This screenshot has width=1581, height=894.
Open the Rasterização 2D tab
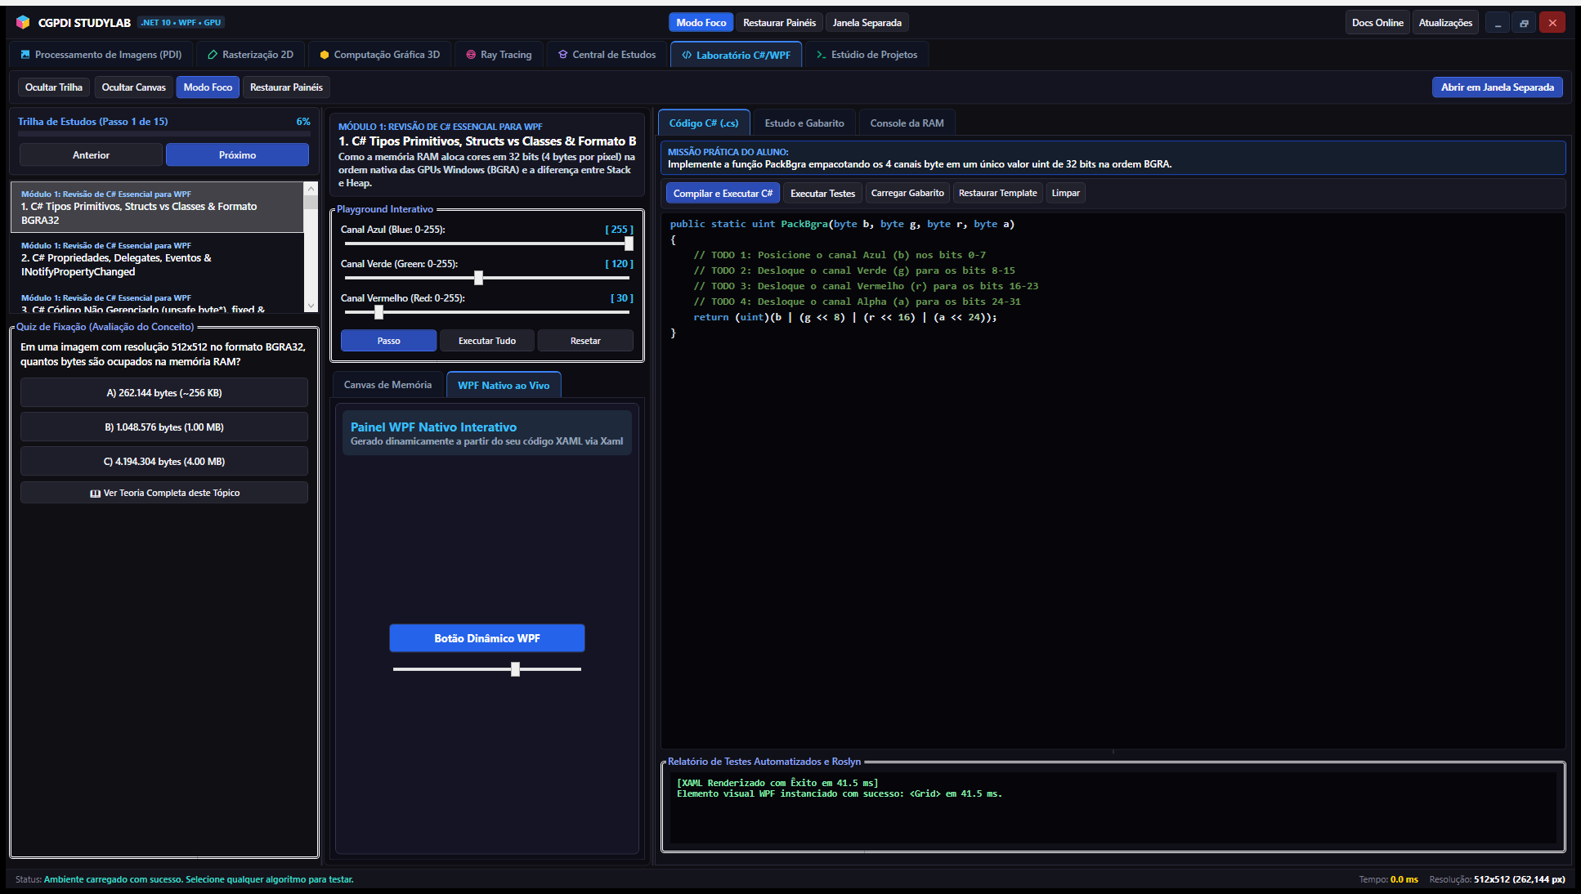(x=251, y=55)
